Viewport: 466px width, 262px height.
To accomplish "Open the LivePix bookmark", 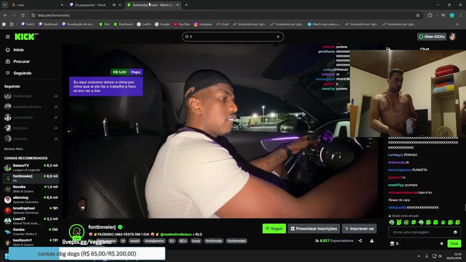I will 144,24.
